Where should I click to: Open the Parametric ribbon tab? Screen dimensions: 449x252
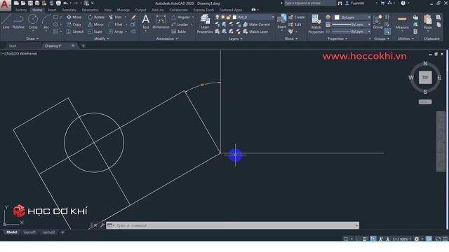90,10
